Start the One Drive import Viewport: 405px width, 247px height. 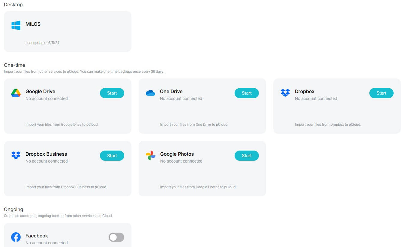pyautogui.click(x=247, y=93)
